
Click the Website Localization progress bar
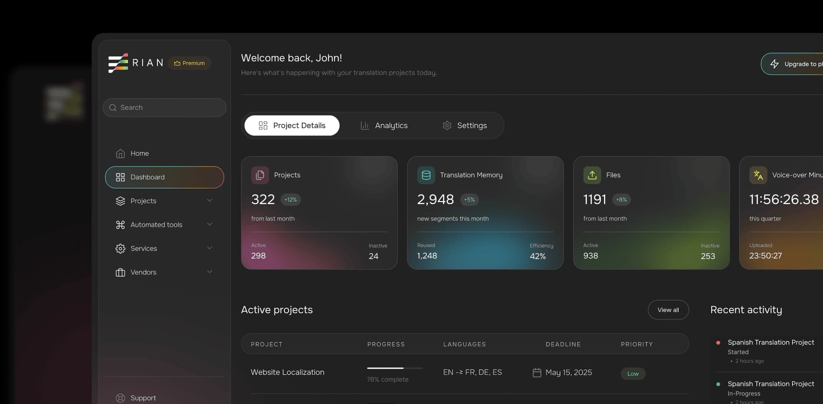tap(394, 367)
